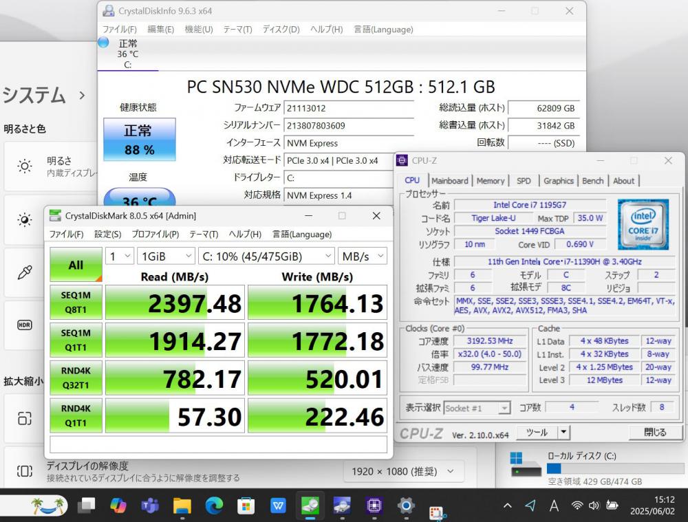688x522 pixels.
Task: Open the 1GiB test size dropdown
Action: pos(166,256)
